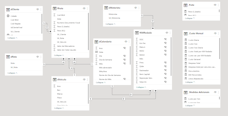Click the direction arrow on dVeiculo to fFrete relationship

tap(72, 68)
